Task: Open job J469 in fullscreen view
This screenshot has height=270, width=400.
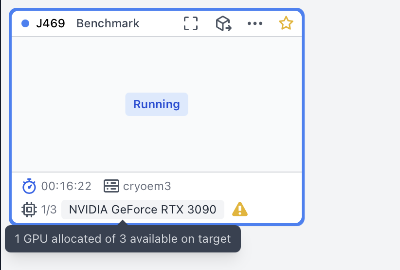Action: [191, 23]
